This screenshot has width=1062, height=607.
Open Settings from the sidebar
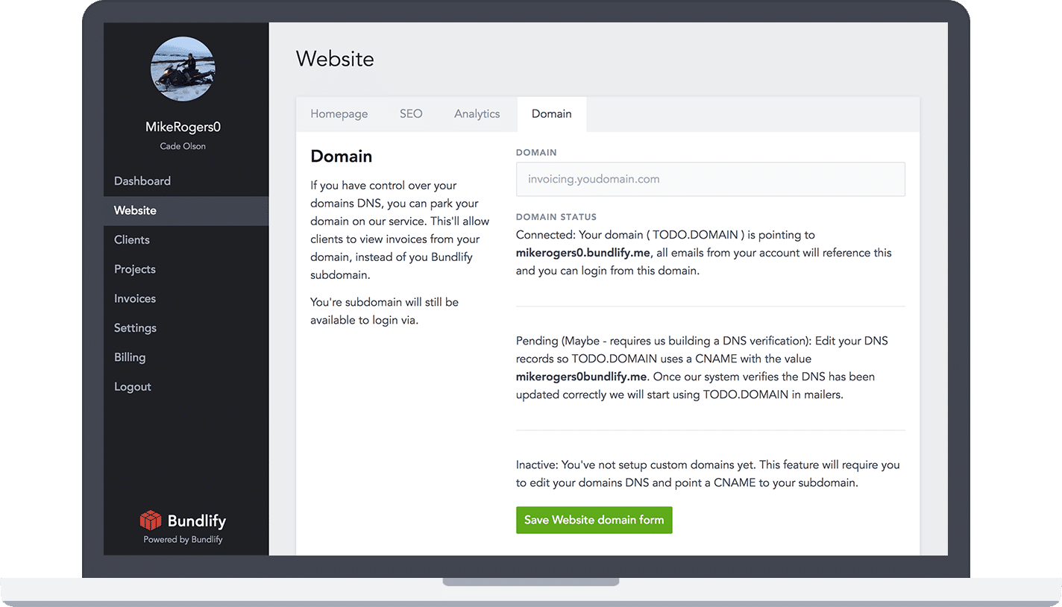point(186,328)
